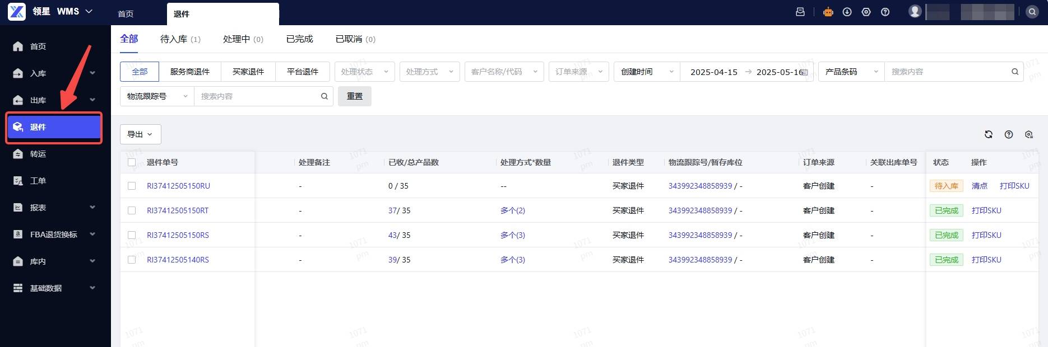Viewport: 1048px width, 347px height.
Task: Open the settings icon in top bar
Action: pyautogui.click(x=866, y=12)
